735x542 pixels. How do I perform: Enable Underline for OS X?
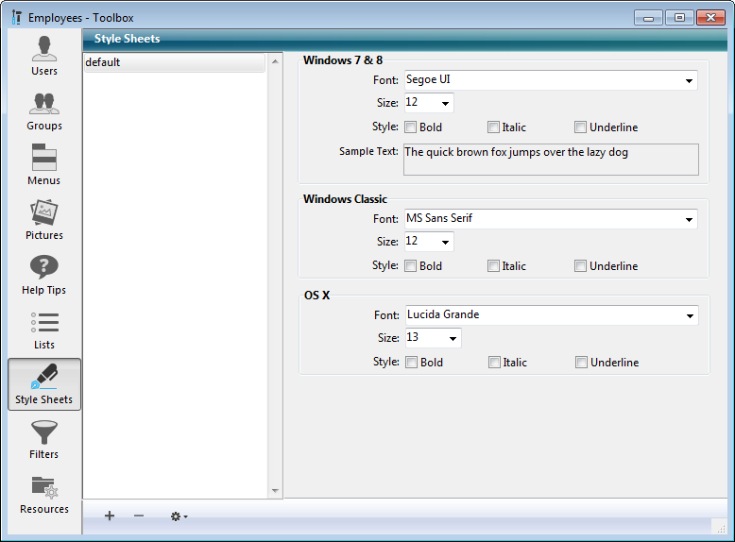(582, 363)
